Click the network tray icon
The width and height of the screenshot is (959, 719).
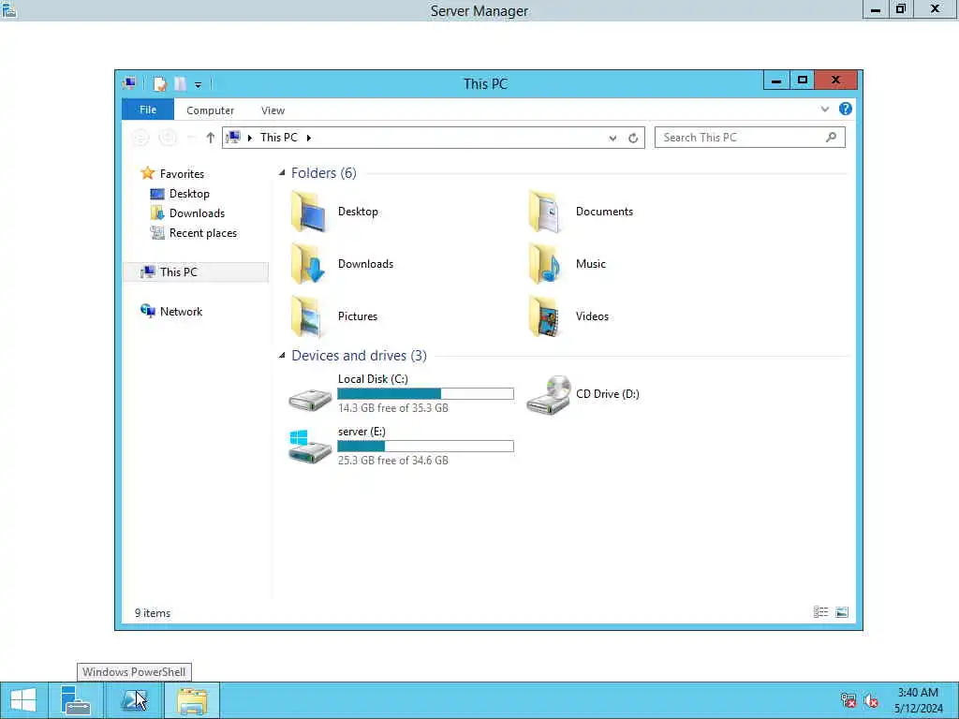click(x=848, y=700)
